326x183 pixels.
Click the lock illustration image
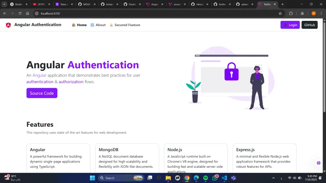pyautogui.click(x=231, y=72)
